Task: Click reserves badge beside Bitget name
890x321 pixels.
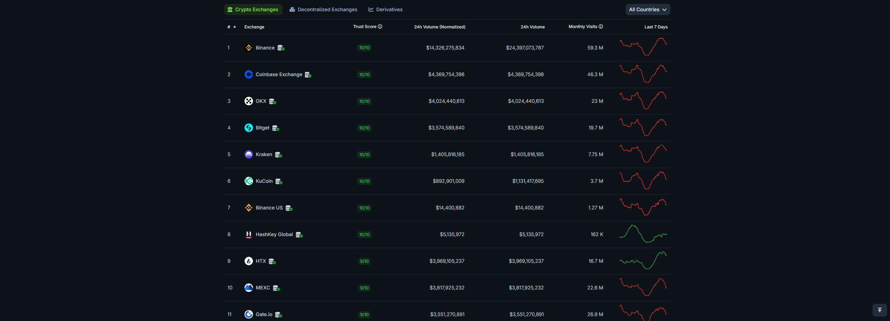Action: [275, 128]
